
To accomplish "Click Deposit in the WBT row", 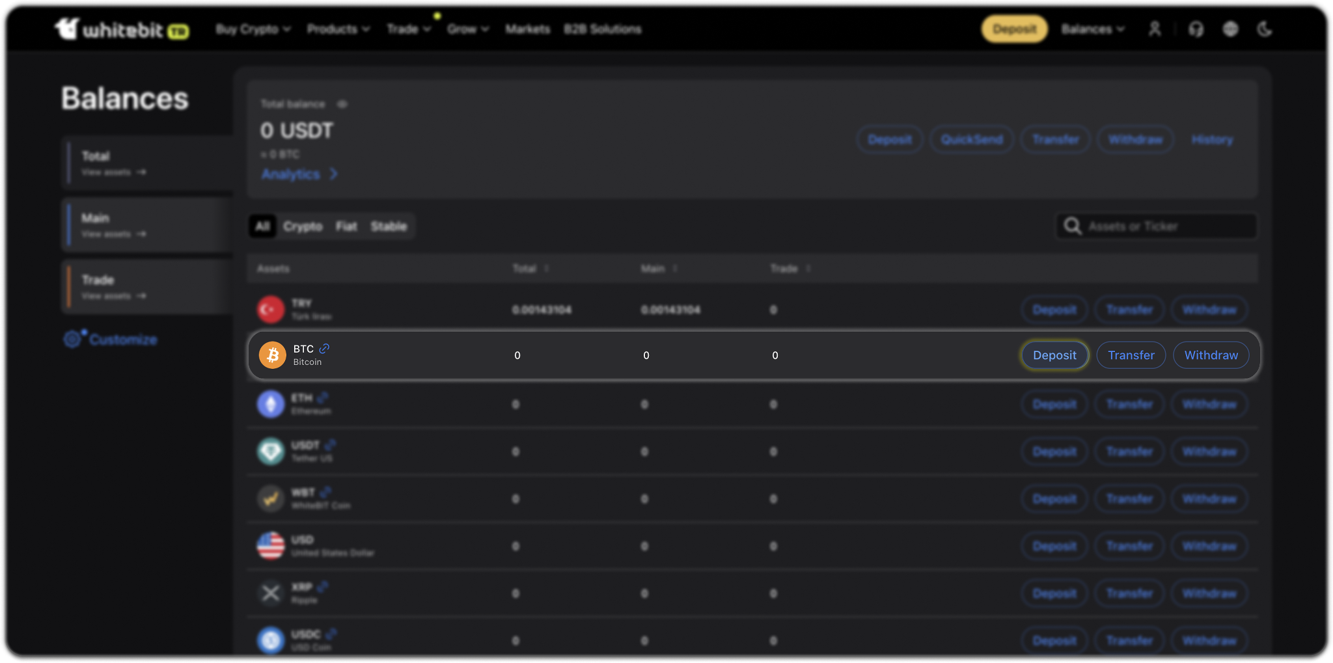I will coord(1054,499).
